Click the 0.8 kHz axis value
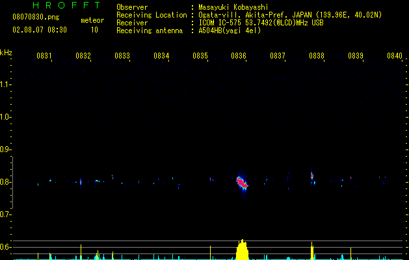The image size is (409, 260). 5,182
